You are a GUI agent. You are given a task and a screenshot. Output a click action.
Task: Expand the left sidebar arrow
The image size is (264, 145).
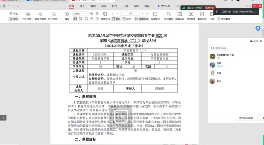[x=3, y=118]
